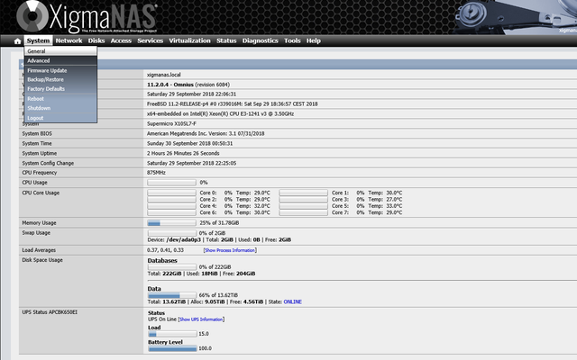Open the Access menu

[121, 40]
